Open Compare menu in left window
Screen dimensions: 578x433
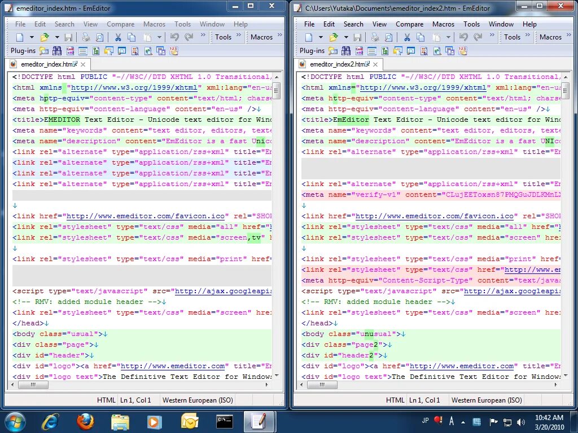coord(121,24)
